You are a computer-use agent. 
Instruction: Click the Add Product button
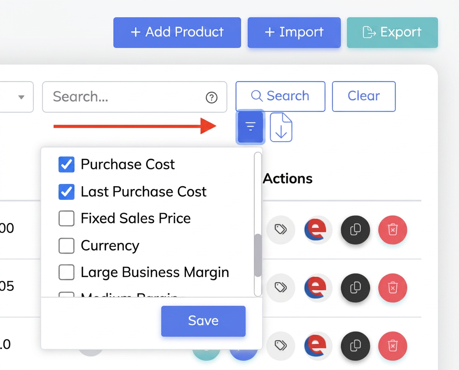click(177, 33)
